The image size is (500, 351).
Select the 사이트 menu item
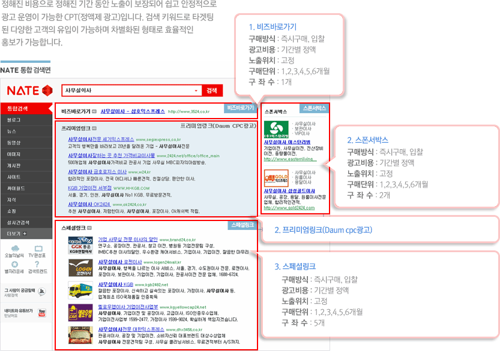click(x=26, y=177)
